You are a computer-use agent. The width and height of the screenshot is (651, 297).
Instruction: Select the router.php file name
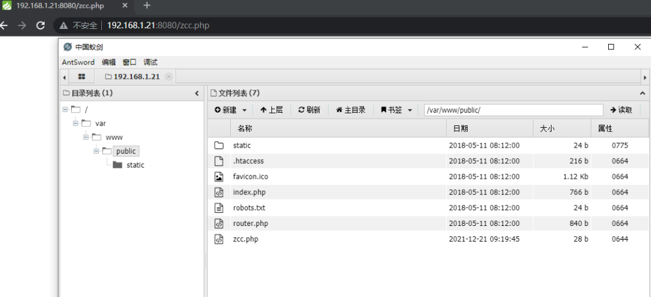251,223
